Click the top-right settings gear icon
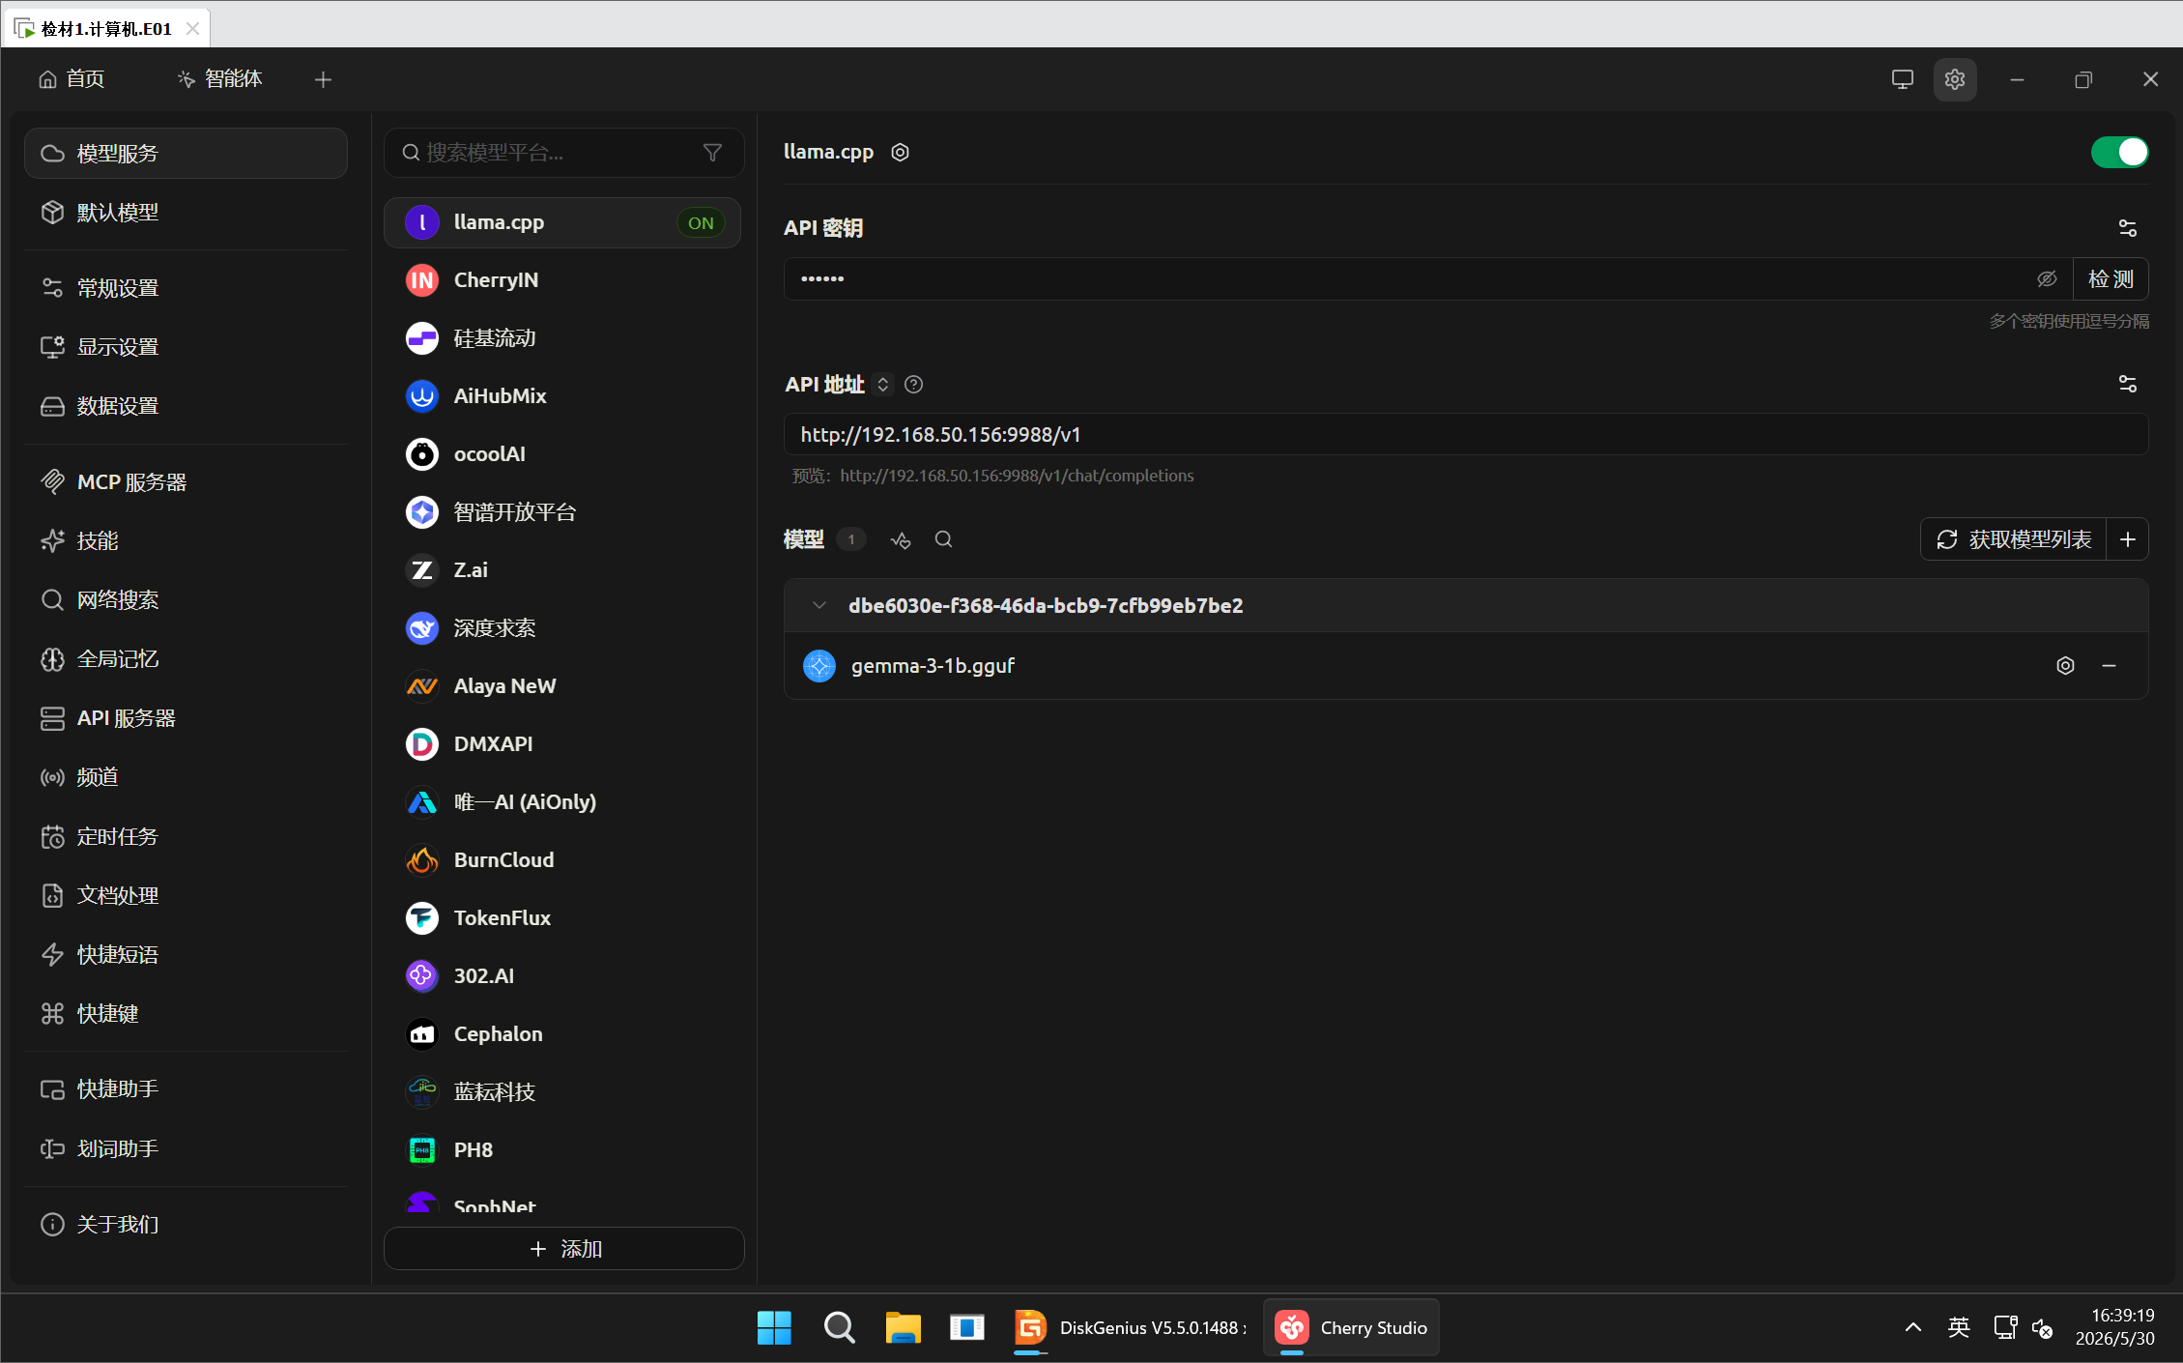2183x1363 pixels. 1955,79
